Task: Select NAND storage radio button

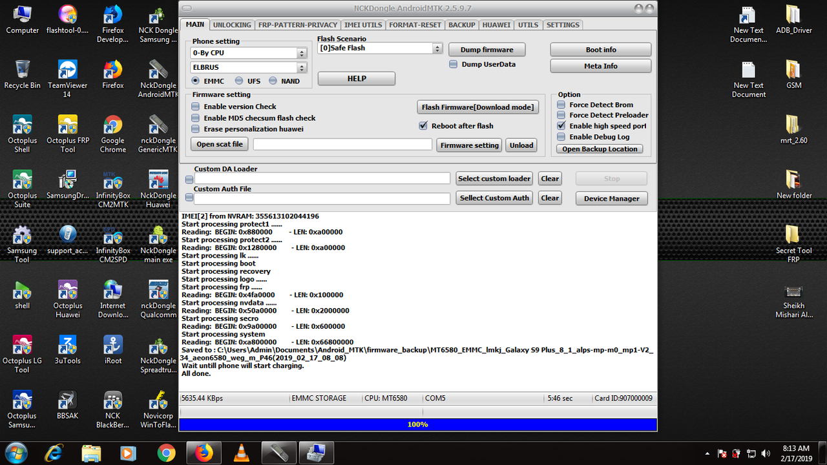Action: pos(273,81)
